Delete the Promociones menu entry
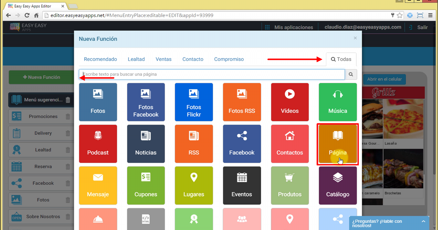Screen dimensions: 438x230 click(68, 117)
